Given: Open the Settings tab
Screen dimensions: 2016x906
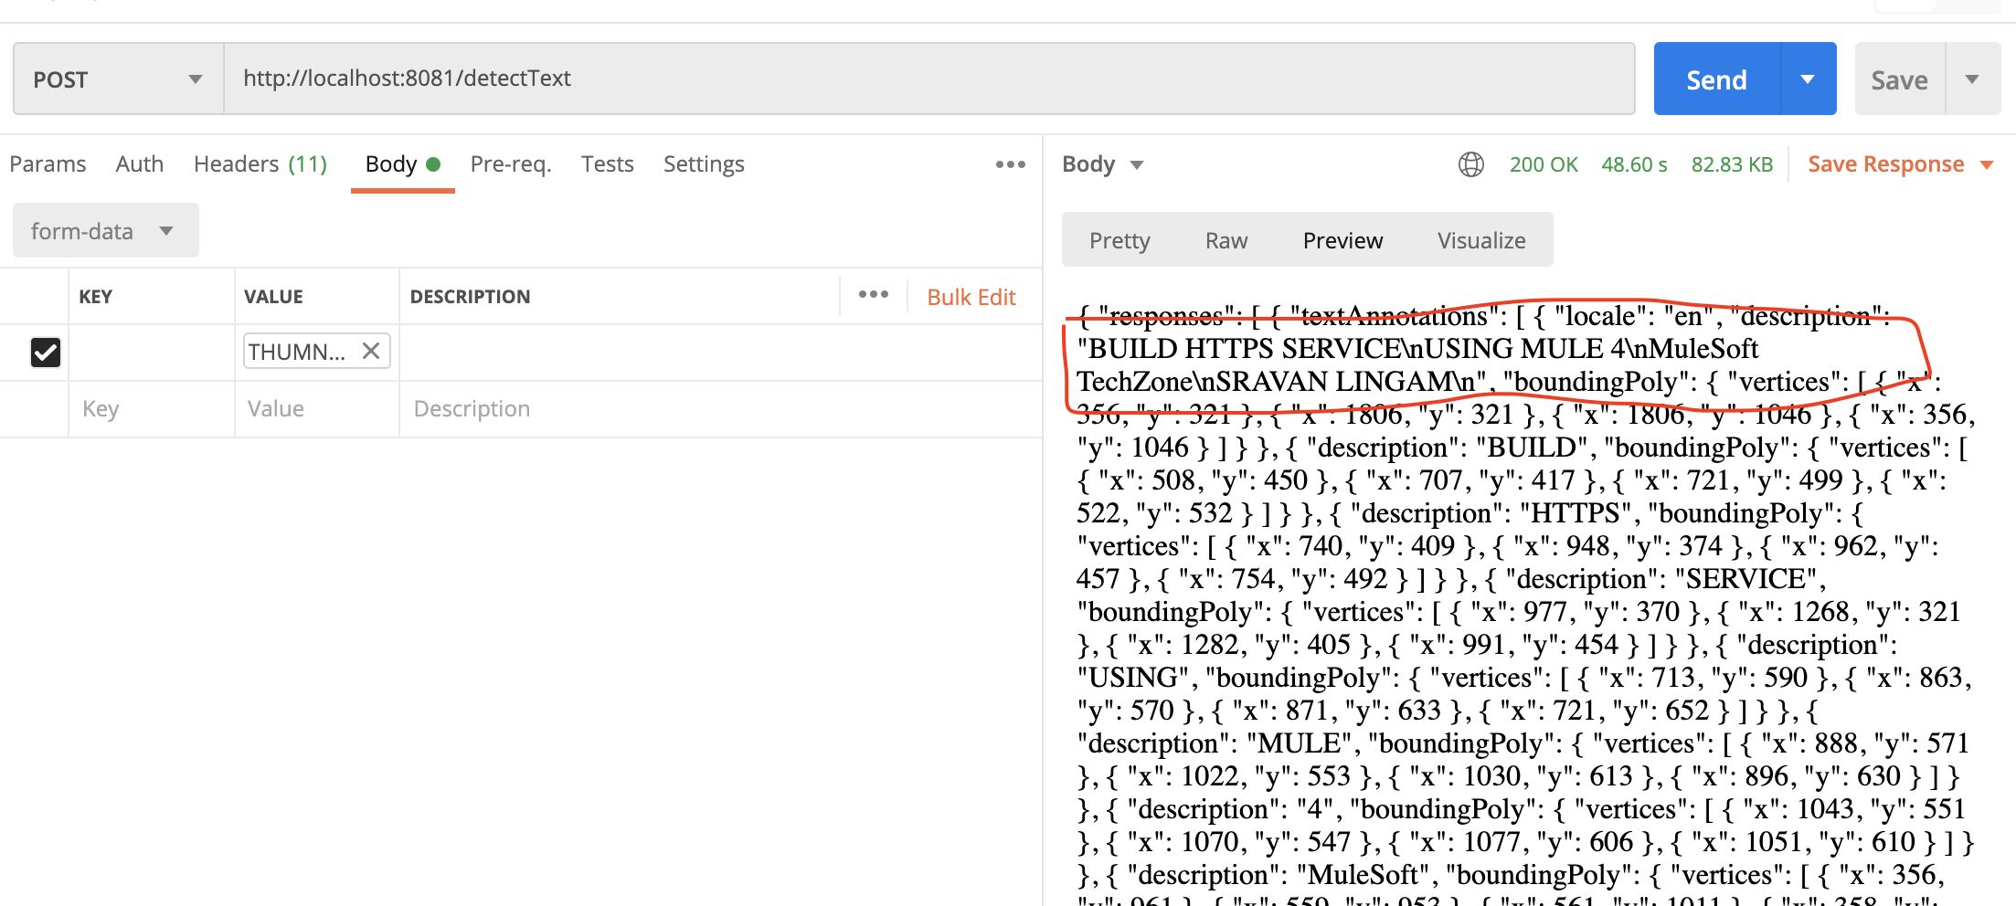Looking at the screenshot, I should [x=704, y=164].
